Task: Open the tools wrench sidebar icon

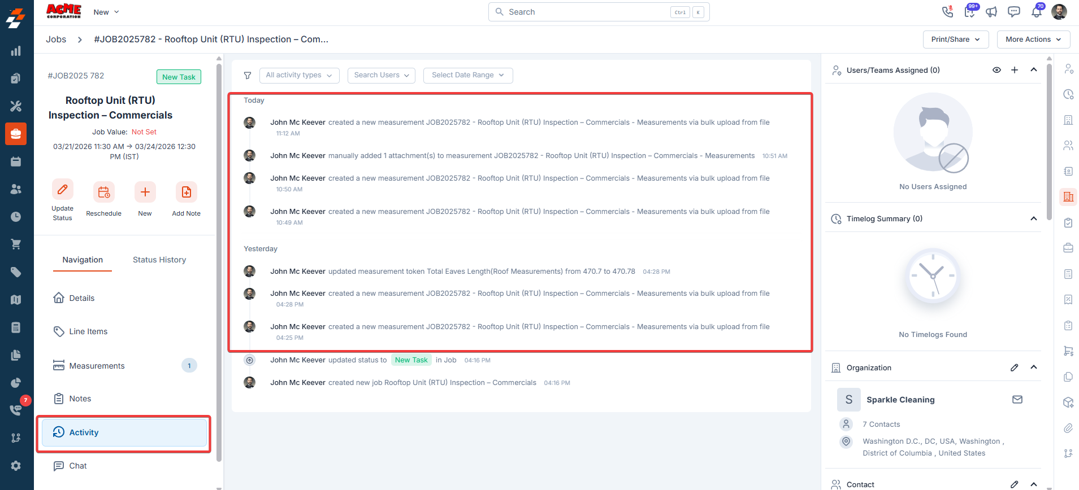Action: (16, 106)
